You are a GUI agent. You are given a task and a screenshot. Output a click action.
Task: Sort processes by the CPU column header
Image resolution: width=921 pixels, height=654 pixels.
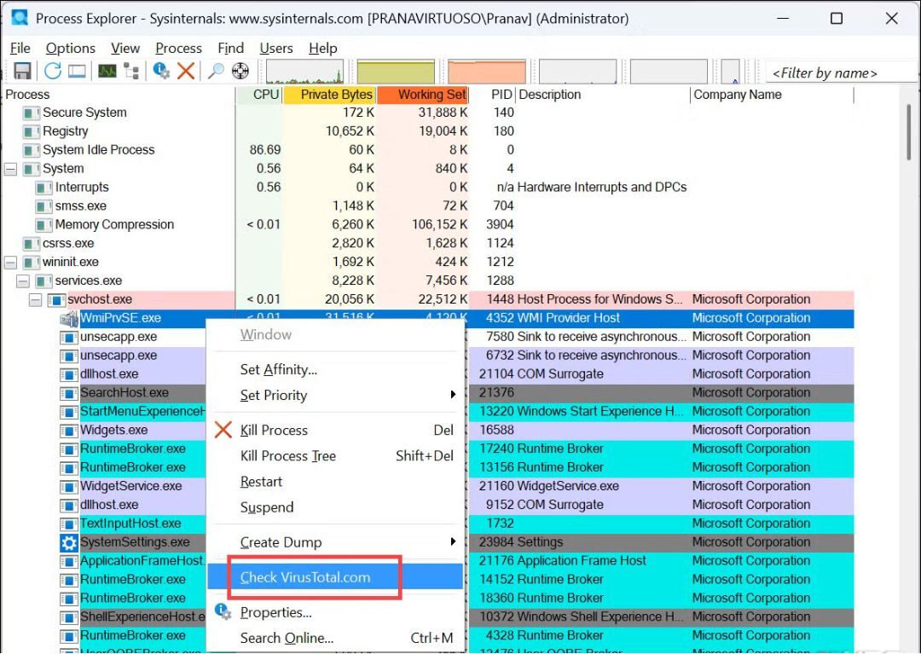266,95
